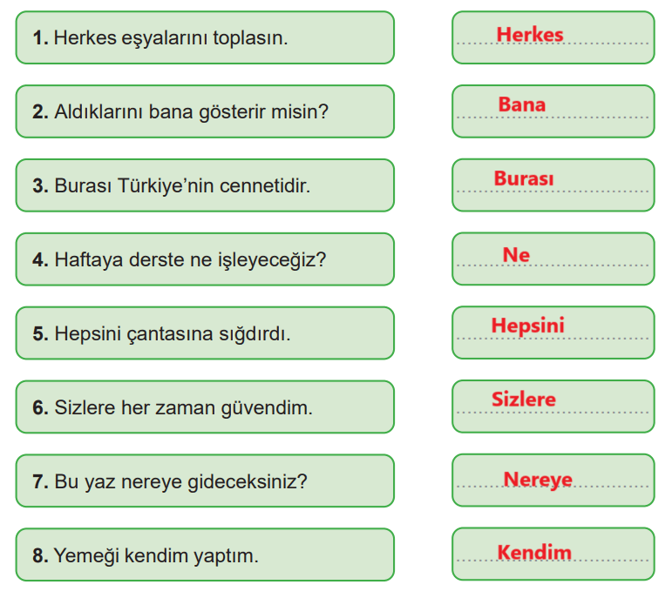Image resolution: width=672 pixels, height=598 pixels.
Task: Click the answer field with "Burası"
Action: pos(553,185)
